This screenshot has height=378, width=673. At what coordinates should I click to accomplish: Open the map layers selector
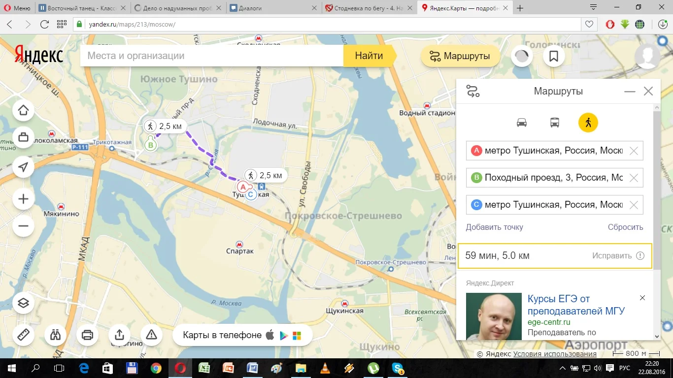pos(23,303)
